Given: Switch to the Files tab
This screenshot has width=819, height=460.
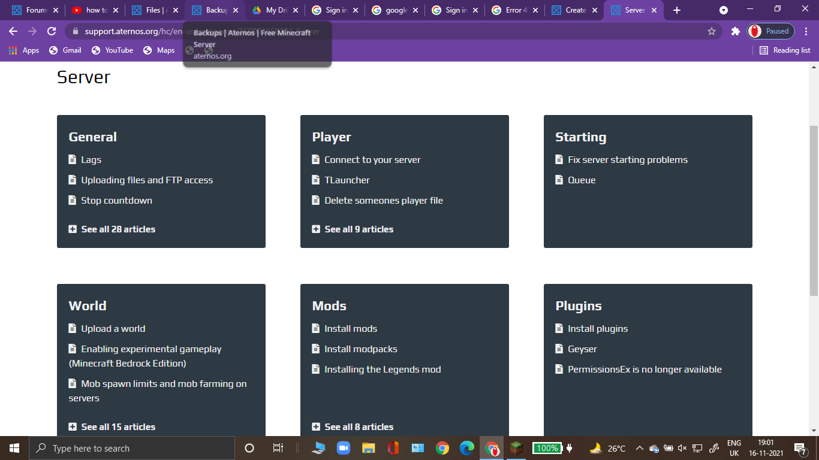Looking at the screenshot, I should [155, 10].
